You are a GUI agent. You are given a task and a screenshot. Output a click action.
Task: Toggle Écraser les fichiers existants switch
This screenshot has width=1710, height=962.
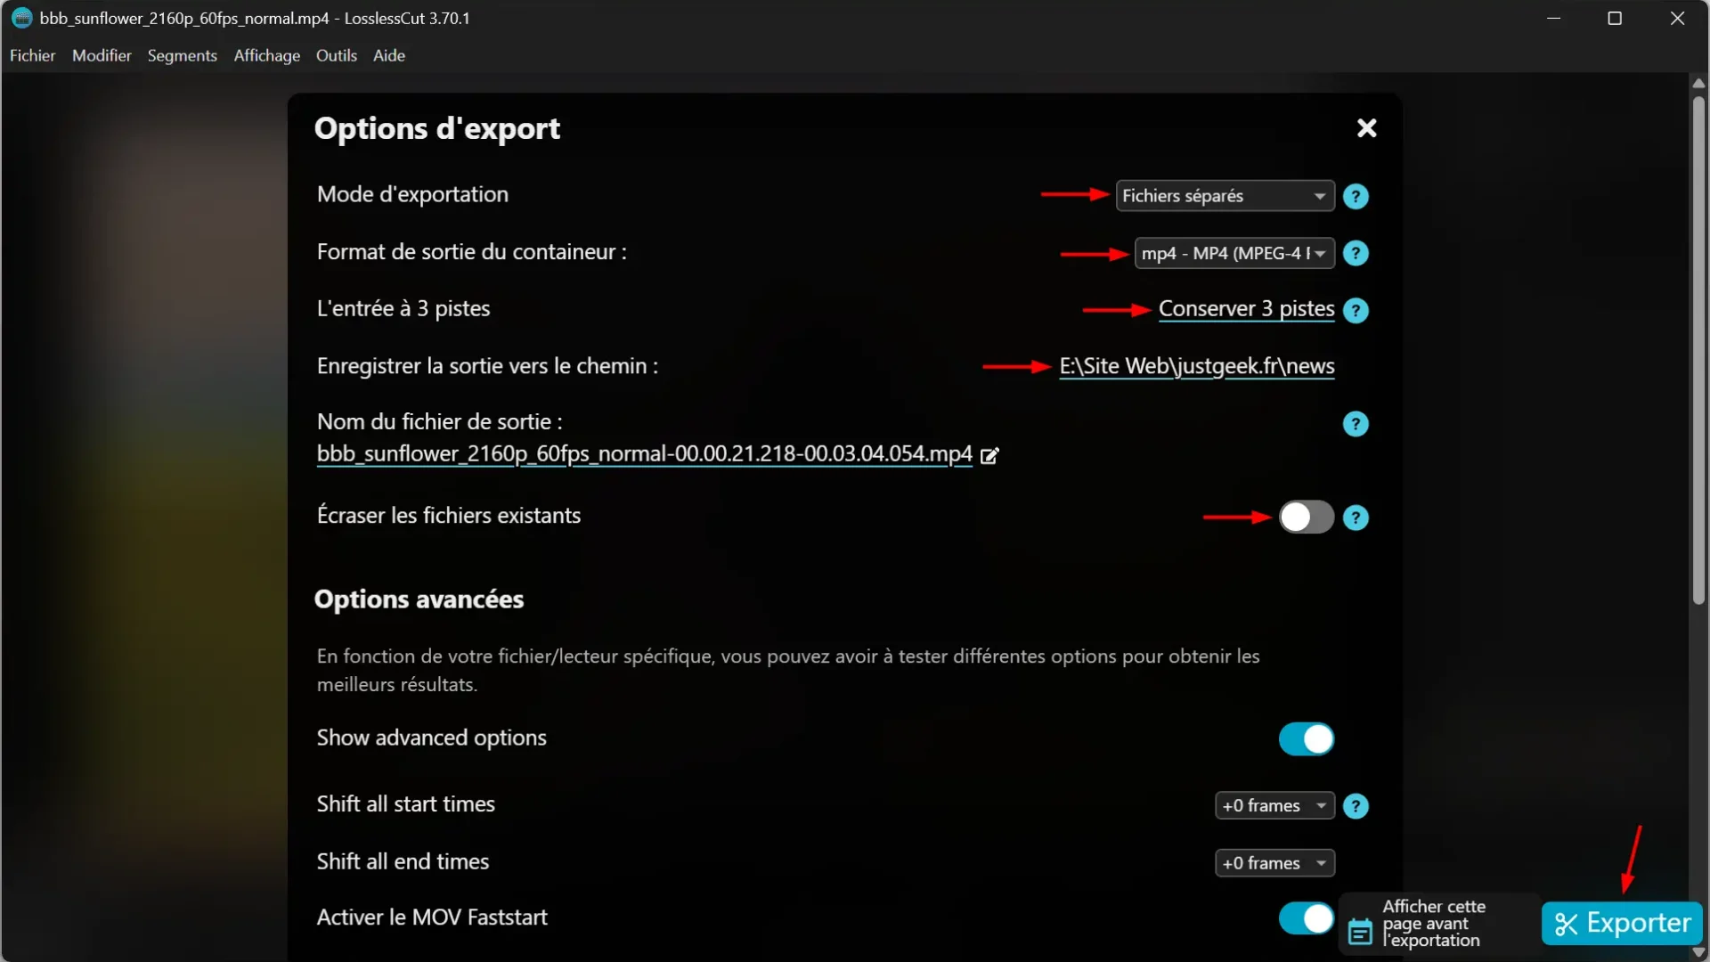[1306, 517]
